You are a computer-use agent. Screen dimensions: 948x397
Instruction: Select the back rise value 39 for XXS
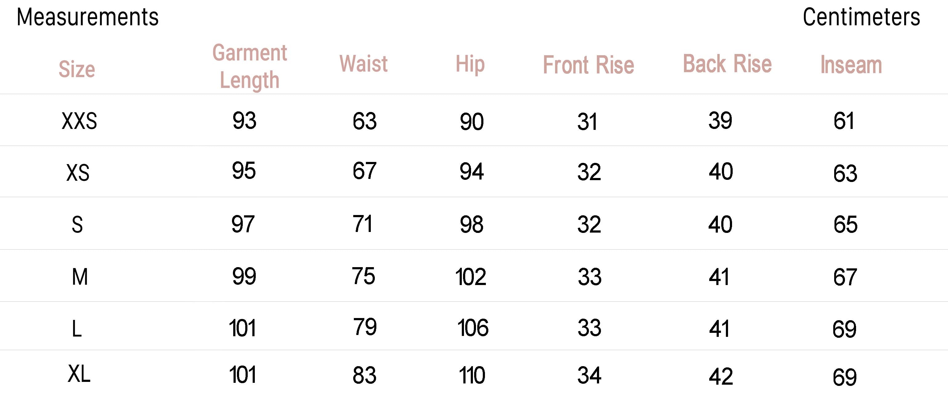720,120
